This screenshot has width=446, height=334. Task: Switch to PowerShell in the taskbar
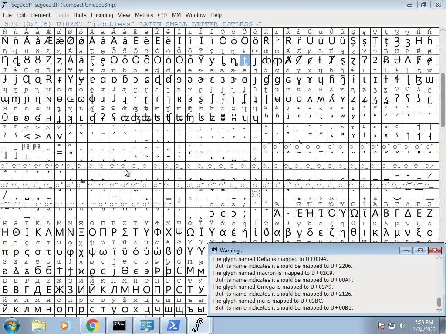click(173, 325)
